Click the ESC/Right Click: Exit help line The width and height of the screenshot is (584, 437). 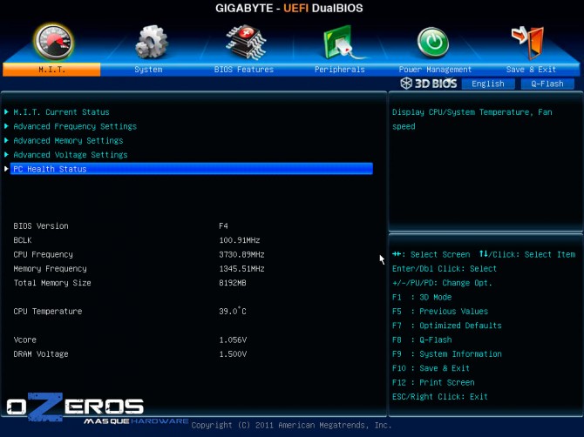(x=440, y=396)
